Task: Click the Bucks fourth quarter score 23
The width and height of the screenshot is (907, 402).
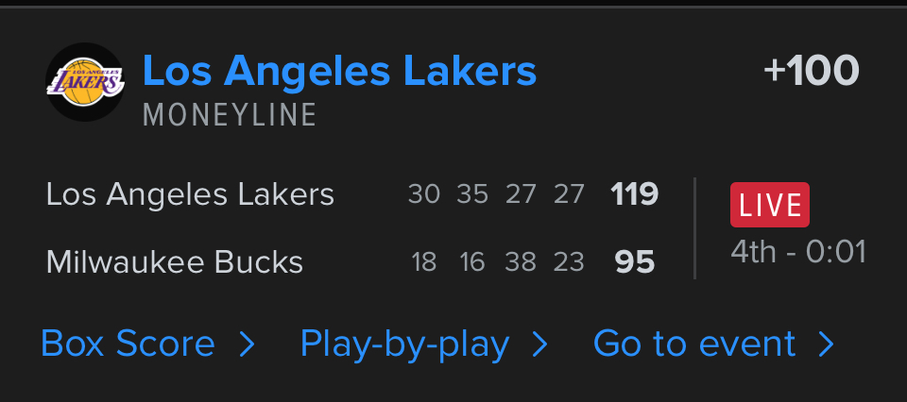Action: pyautogui.click(x=569, y=261)
